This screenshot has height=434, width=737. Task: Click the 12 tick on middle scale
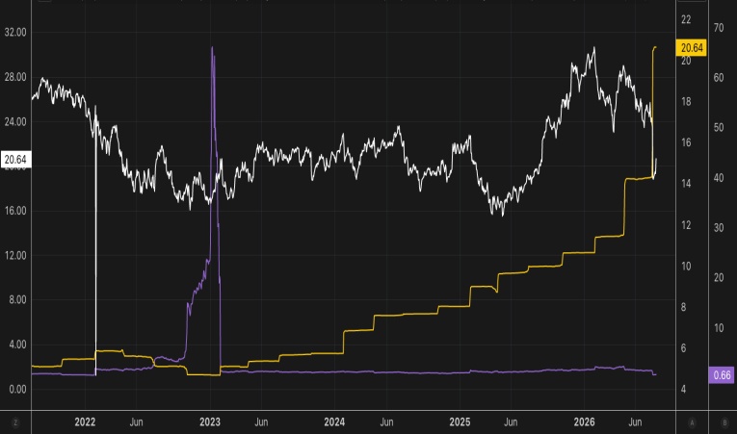pos(686,225)
